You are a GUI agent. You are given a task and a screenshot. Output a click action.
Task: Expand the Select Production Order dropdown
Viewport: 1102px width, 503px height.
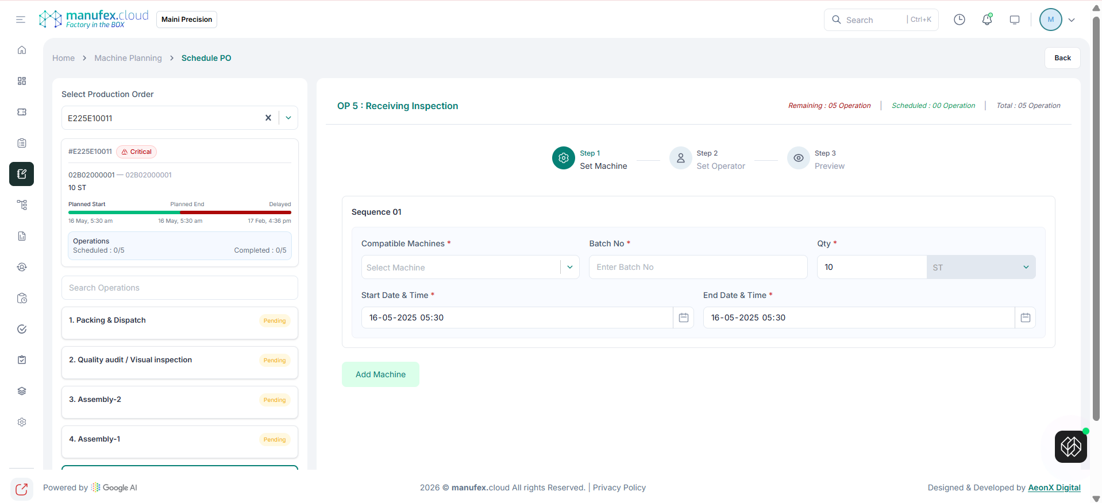288,118
